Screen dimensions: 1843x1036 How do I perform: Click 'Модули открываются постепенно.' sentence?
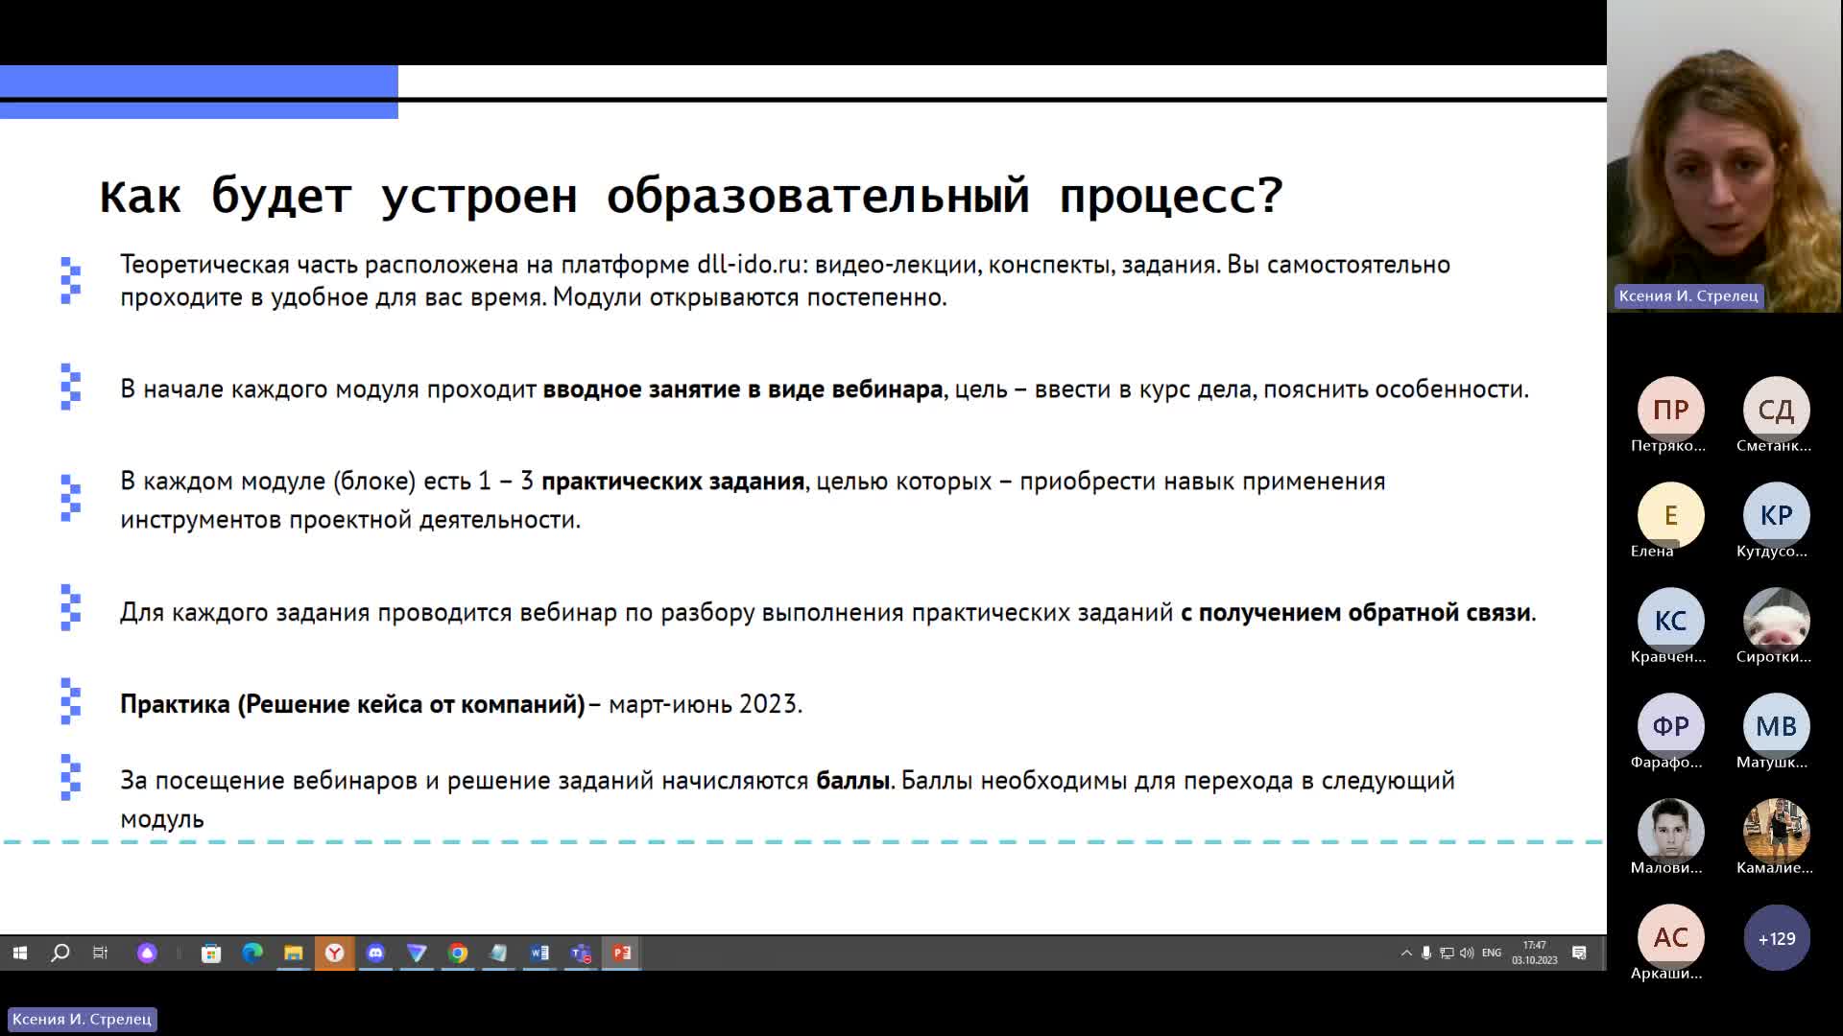[x=750, y=297]
